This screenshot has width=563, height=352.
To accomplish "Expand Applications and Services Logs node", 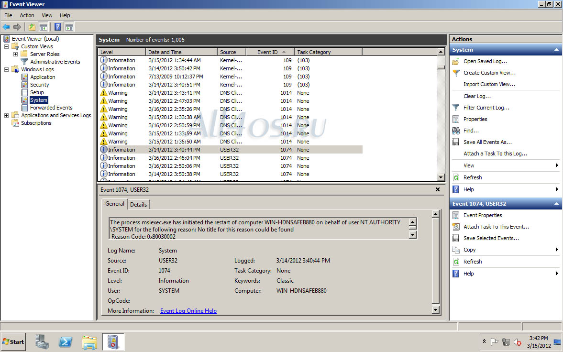I will click(x=6, y=115).
